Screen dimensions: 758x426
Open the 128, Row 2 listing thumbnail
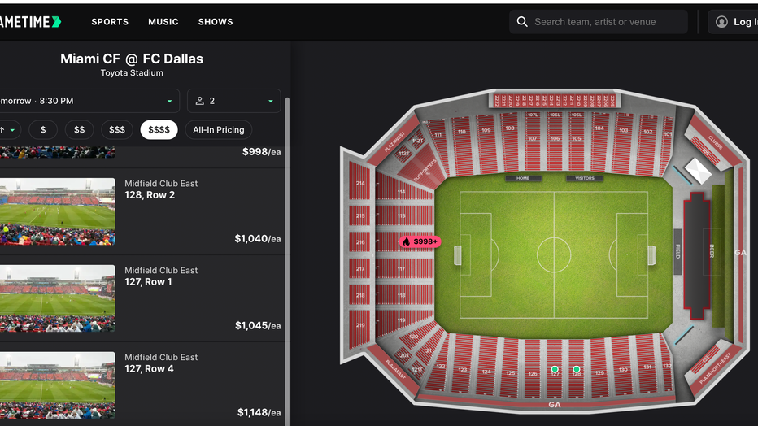(x=56, y=211)
